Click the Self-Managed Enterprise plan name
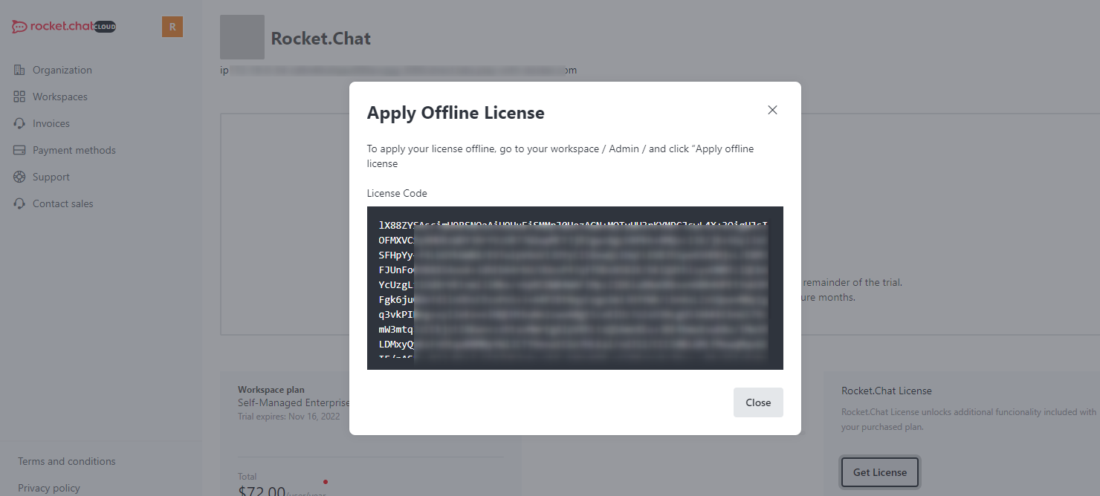Image resolution: width=1100 pixels, height=496 pixels. coord(294,403)
